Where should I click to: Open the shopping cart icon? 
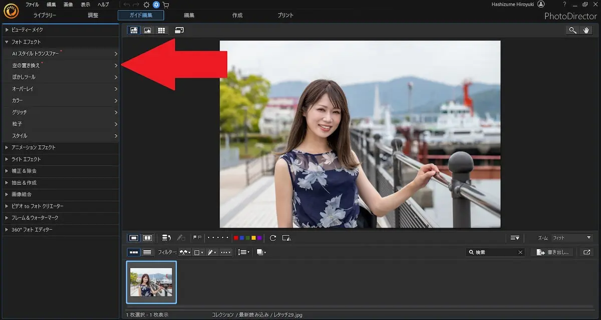pyautogui.click(x=166, y=4)
